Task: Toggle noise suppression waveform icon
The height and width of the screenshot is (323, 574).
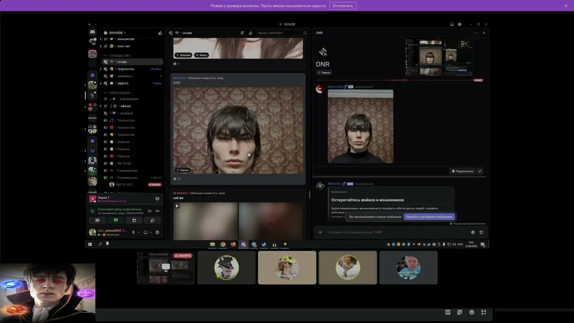Action: pos(150,211)
